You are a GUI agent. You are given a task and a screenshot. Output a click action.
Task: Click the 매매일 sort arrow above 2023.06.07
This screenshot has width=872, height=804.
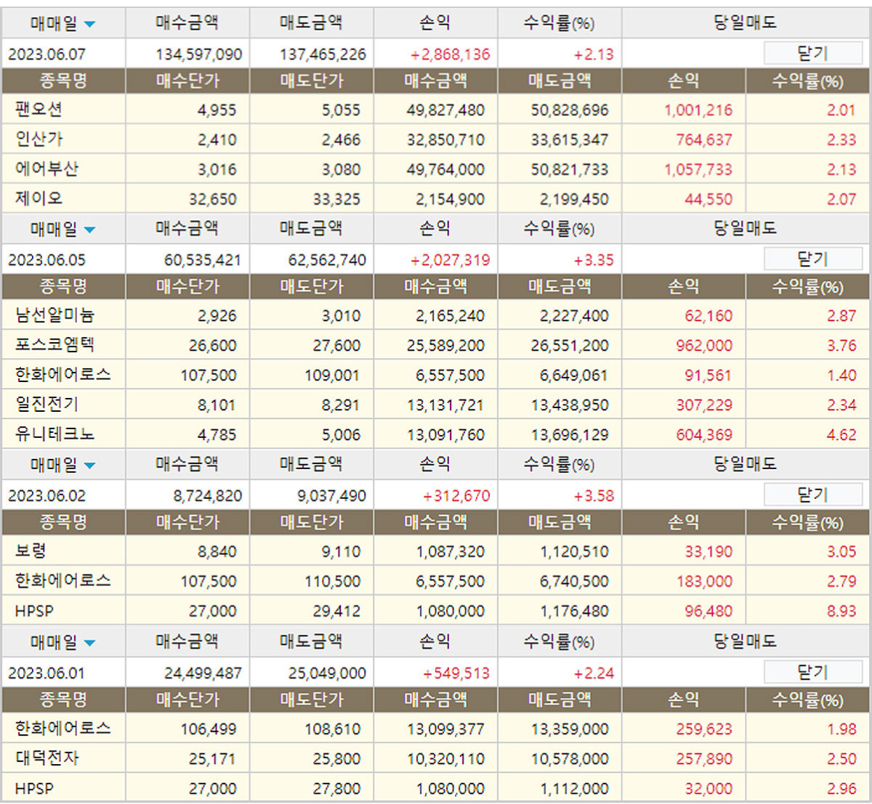click(x=89, y=25)
